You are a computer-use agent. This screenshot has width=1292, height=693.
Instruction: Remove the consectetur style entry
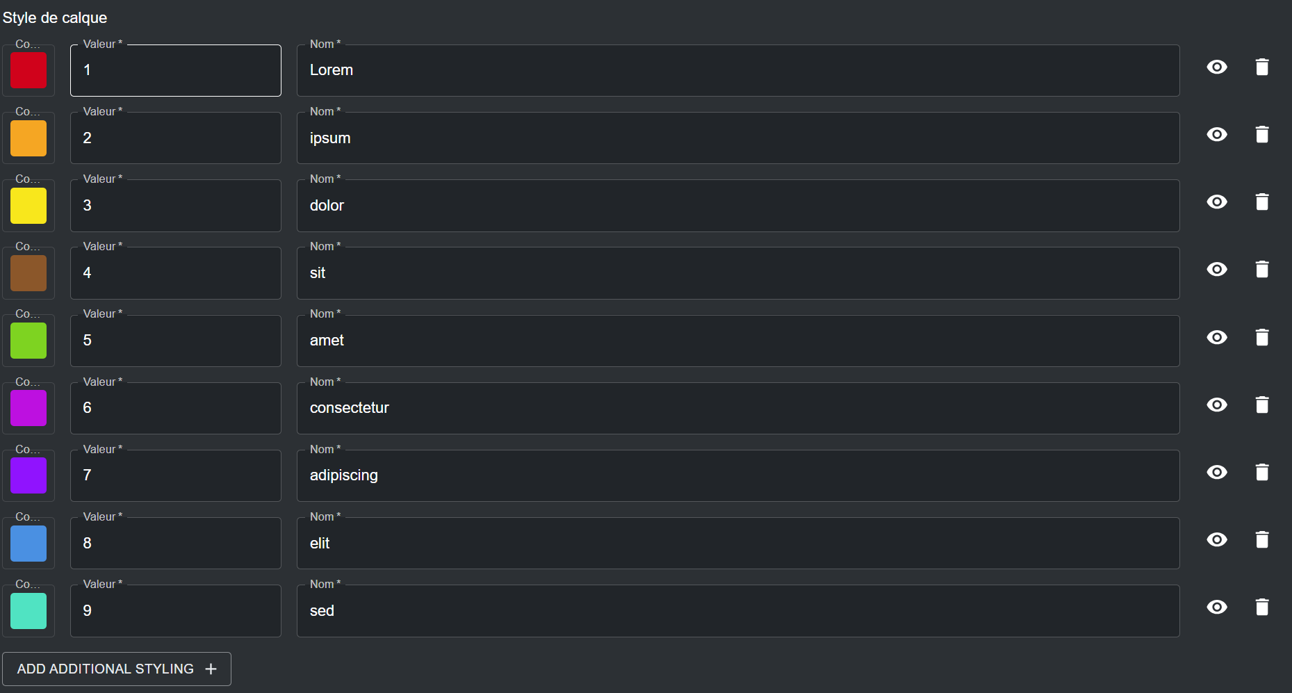click(x=1262, y=405)
